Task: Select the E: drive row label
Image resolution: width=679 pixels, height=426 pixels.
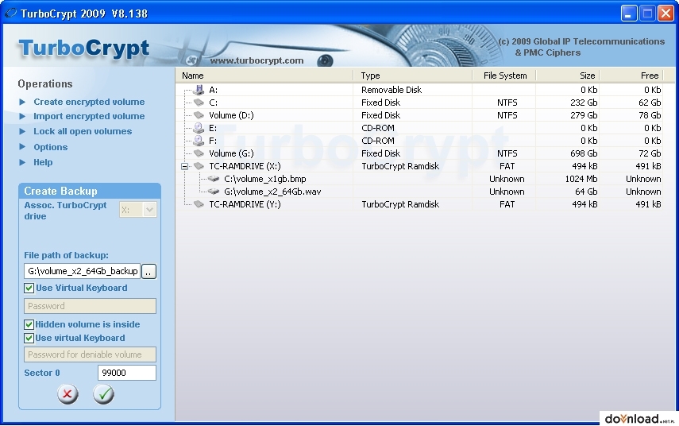Action: [x=213, y=128]
